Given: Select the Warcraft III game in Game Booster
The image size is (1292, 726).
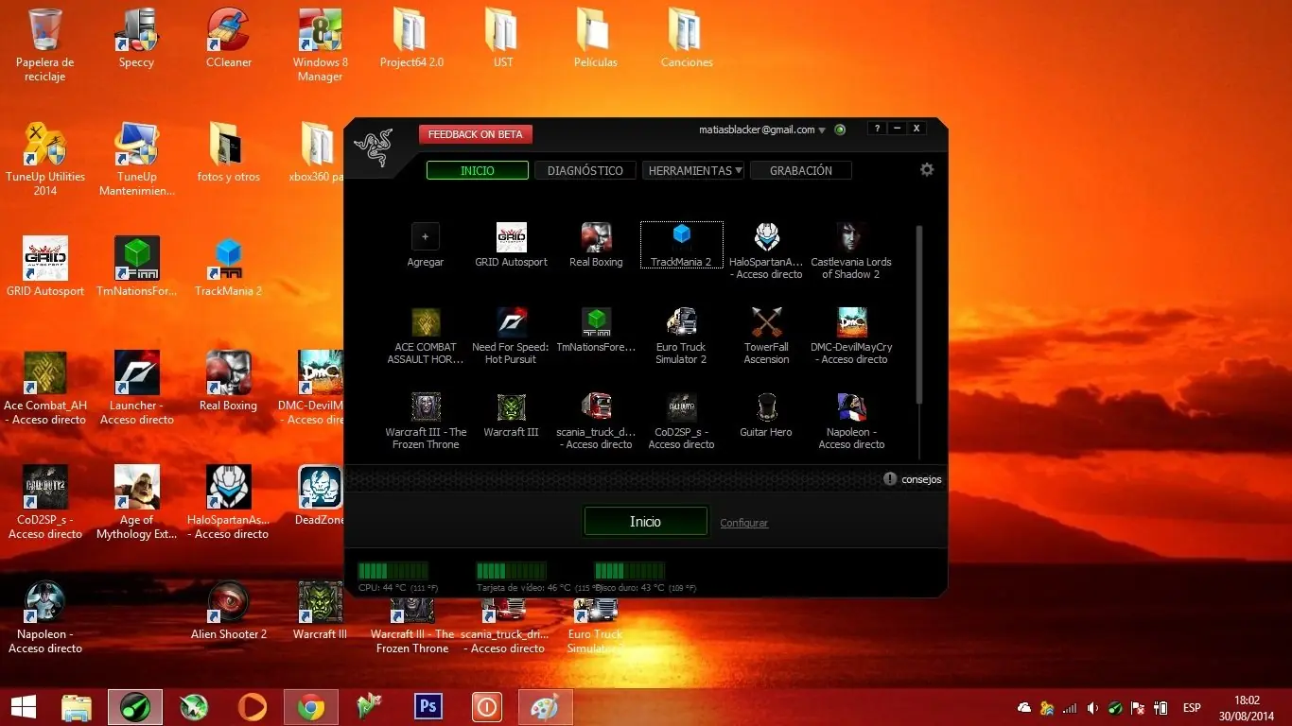Looking at the screenshot, I should [511, 415].
